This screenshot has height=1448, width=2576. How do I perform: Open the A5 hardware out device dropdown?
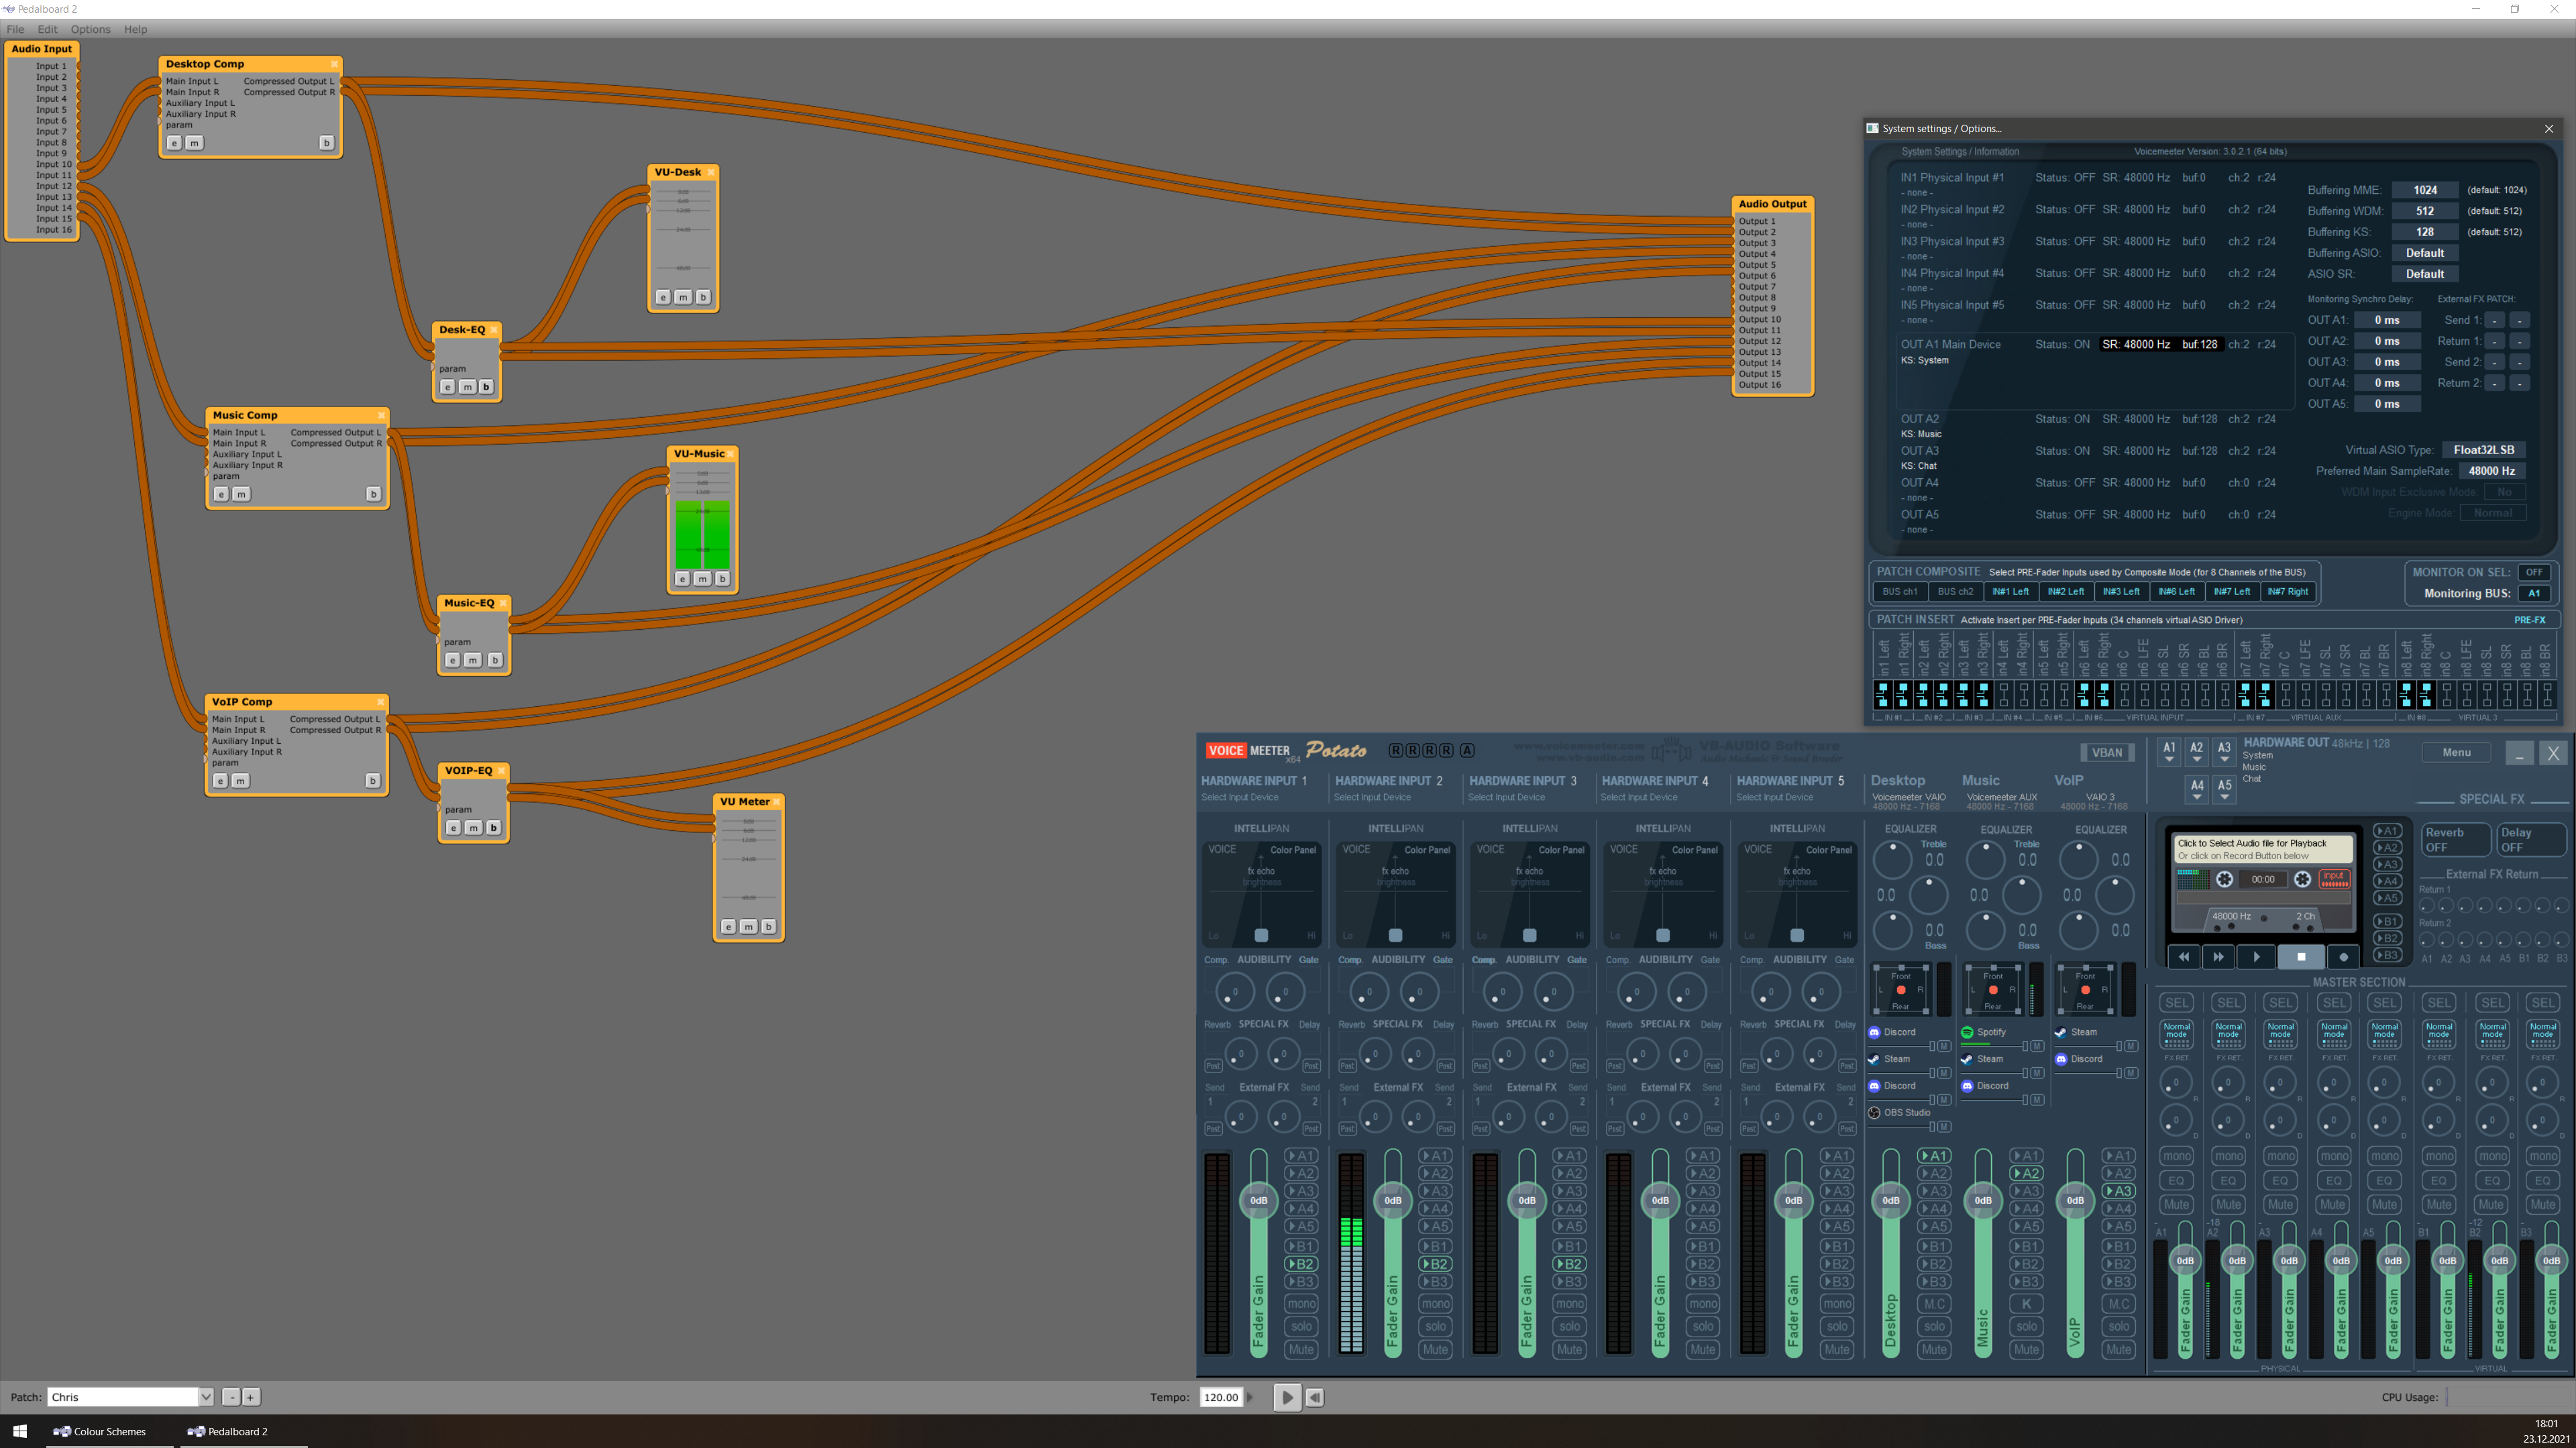(2224, 790)
